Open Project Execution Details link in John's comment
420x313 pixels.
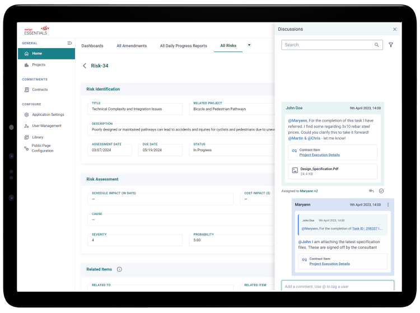(319, 155)
